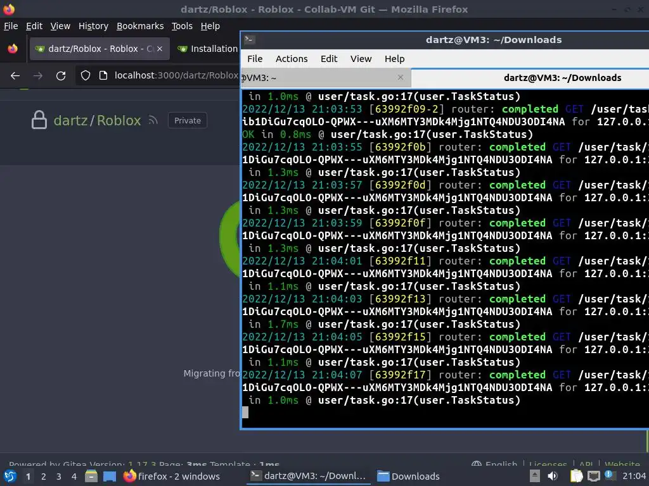Click the terminal line timestamped 21:03:53
Screen dimensions: 649x486
click(446, 109)
